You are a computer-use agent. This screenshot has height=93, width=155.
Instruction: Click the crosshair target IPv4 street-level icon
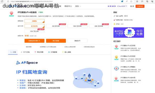[116, 68]
